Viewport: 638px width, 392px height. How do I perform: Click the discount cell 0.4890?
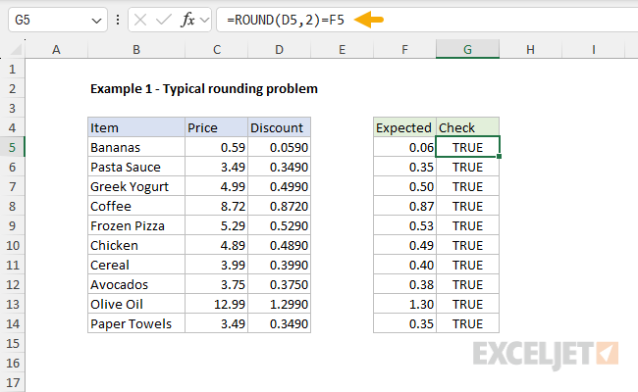[x=279, y=245]
